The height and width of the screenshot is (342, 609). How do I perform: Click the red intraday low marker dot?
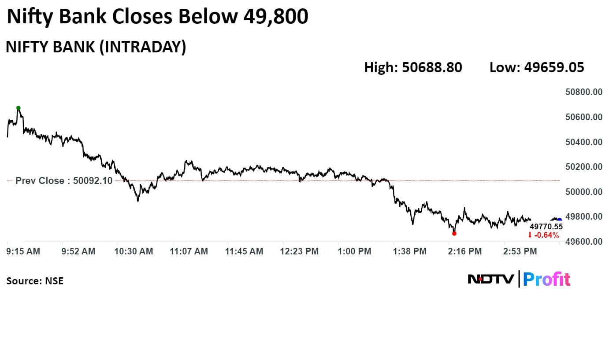coord(454,234)
